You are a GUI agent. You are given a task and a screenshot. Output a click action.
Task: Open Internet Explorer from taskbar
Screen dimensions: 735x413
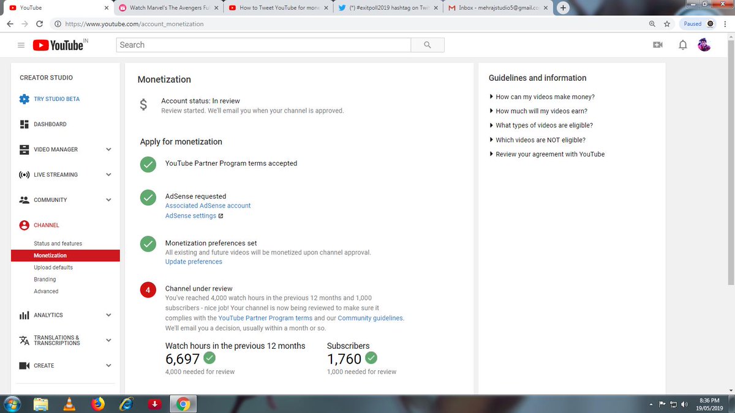126,404
